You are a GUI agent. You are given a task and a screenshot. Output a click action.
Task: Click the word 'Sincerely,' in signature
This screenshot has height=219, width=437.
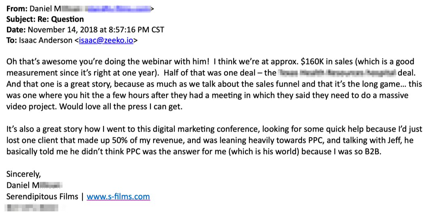pos(24,174)
